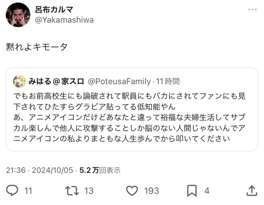Click the main tweet text 黙れよキモータ
Viewport: 264px width, 205px height.
pyautogui.click(x=37, y=47)
